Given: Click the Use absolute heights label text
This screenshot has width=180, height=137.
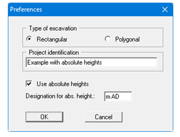Looking at the screenshot, I should pyautogui.click(x=63, y=84).
